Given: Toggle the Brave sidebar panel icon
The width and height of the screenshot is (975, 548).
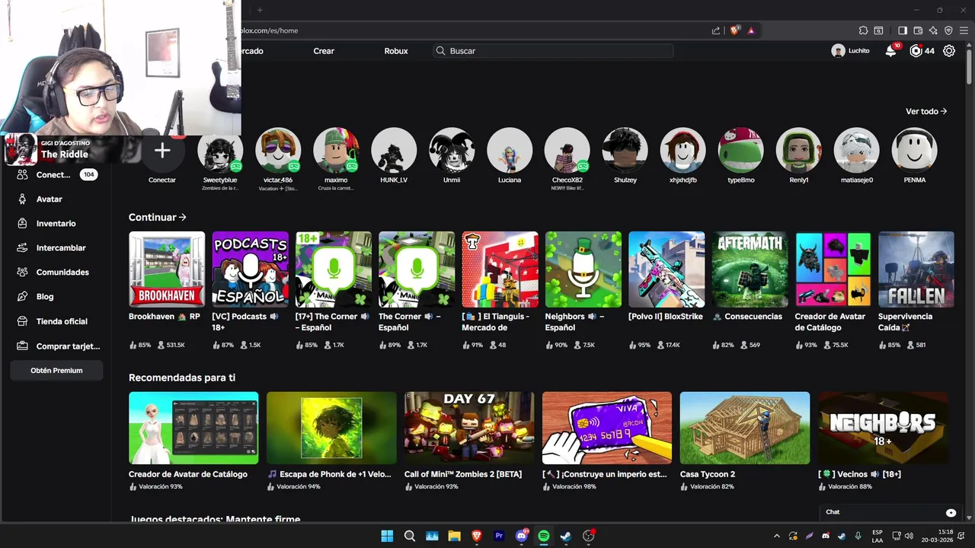Looking at the screenshot, I should [x=903, y=30].
